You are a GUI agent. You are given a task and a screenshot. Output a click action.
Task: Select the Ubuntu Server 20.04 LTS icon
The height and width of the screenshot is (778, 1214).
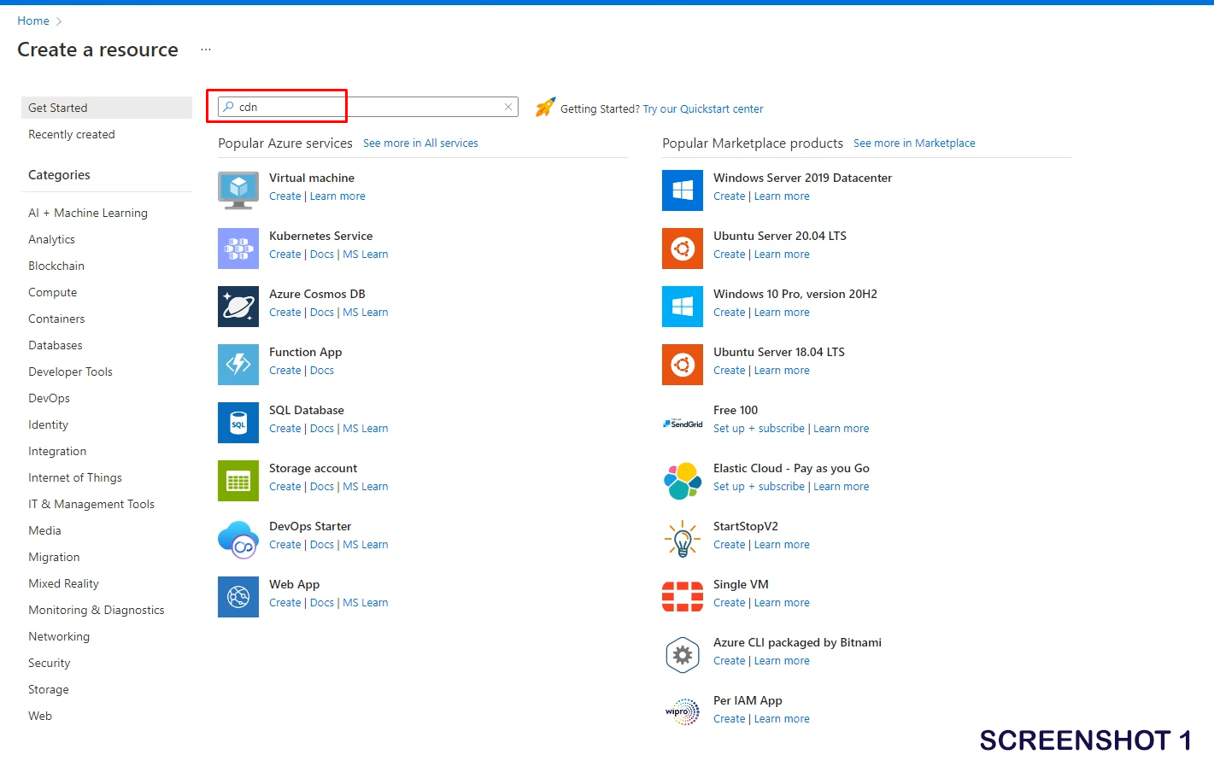pyautogui.click(x=683, y=249)
